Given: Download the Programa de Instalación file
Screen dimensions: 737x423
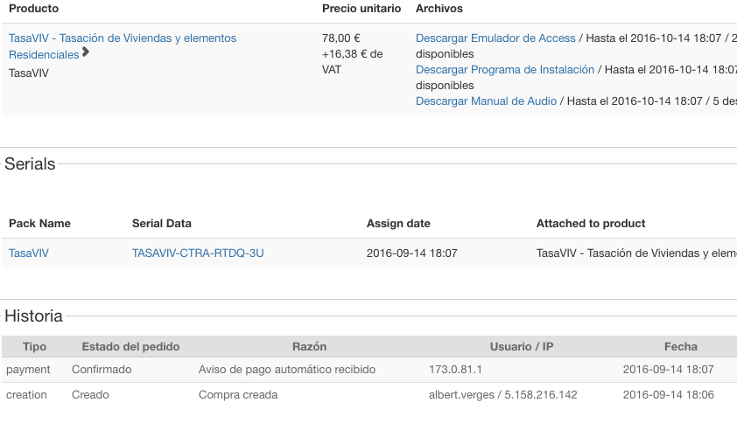Looking at the screenshot, I should (505, 70).
